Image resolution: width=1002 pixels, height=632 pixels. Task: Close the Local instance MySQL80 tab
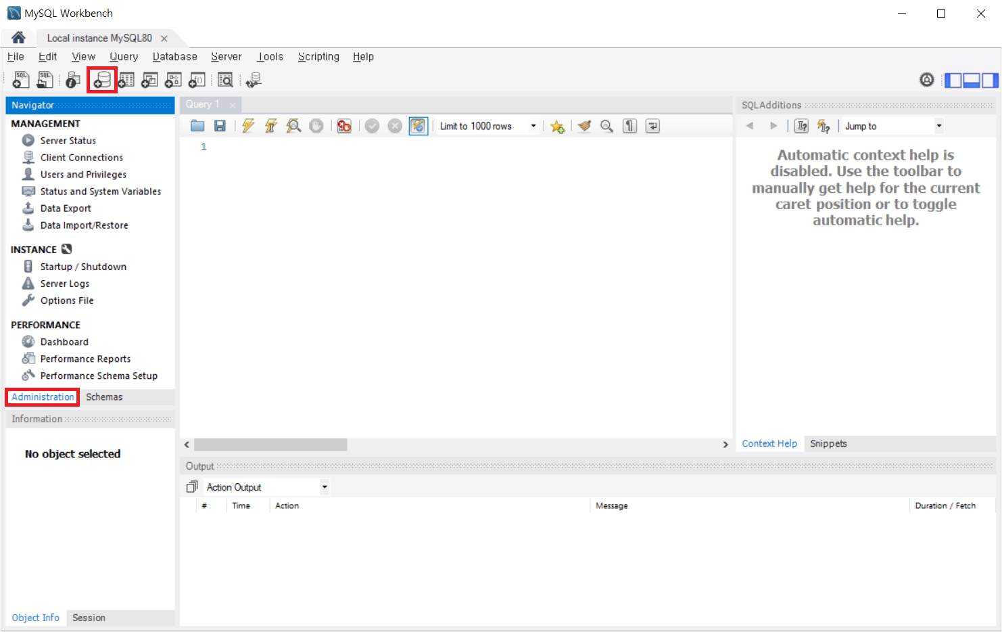click(x=164, y=39)
